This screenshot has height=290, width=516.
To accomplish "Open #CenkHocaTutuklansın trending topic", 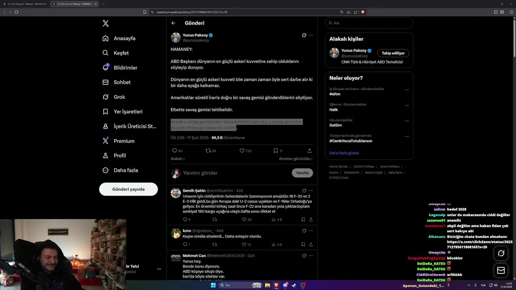I will tap(351, 141).
